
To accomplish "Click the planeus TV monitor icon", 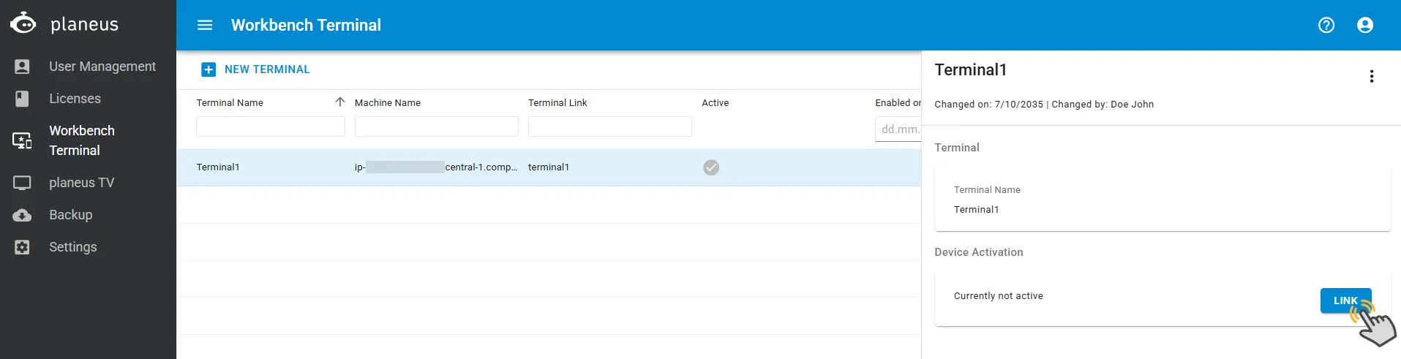I will [x=22, y=183].
